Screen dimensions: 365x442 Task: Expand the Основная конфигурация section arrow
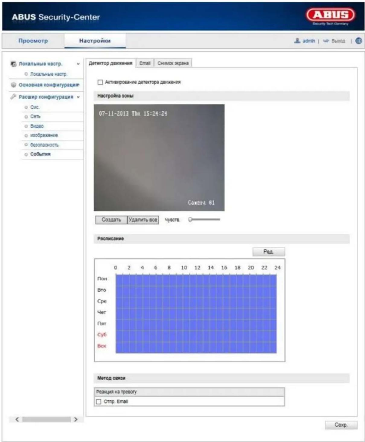point(78,85)
